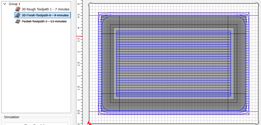This screenshot has height=125, width=261.
Task: Select 3D Rough Toolpath 1 - 7 minutes
Action: coord(45,9)
